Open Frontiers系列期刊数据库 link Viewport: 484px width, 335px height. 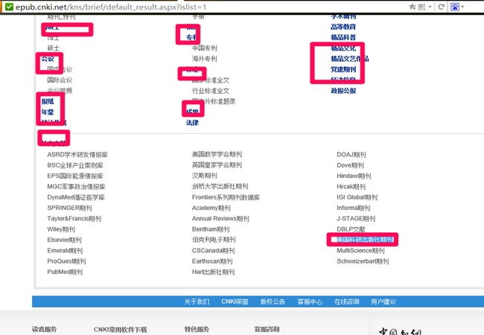click(226, 197)
